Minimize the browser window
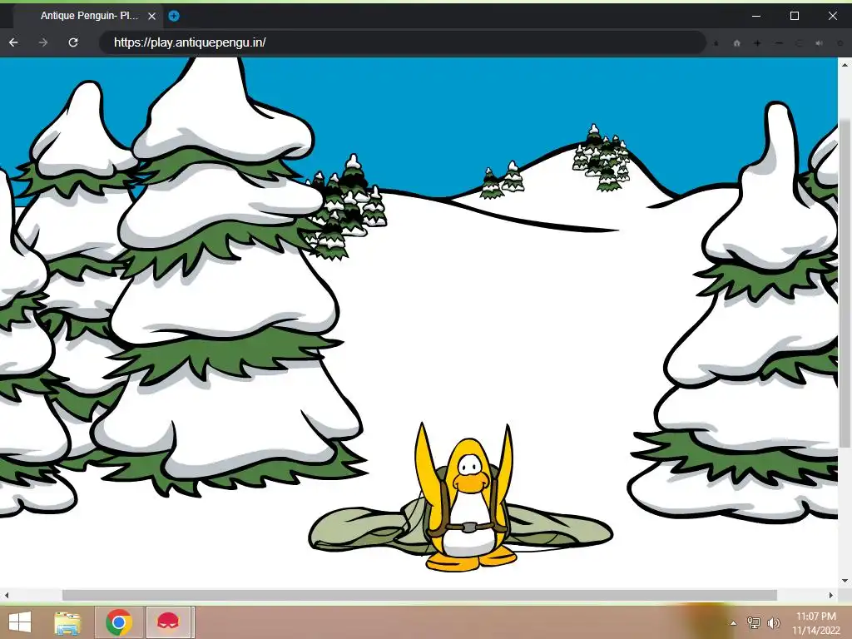The image size is (852, 639). pos(755,16)
